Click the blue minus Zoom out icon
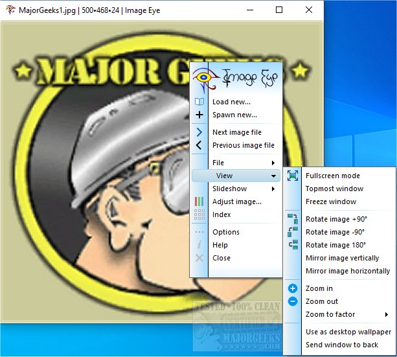The height and width of the screenshot is (357, 397). click(293, 301)
